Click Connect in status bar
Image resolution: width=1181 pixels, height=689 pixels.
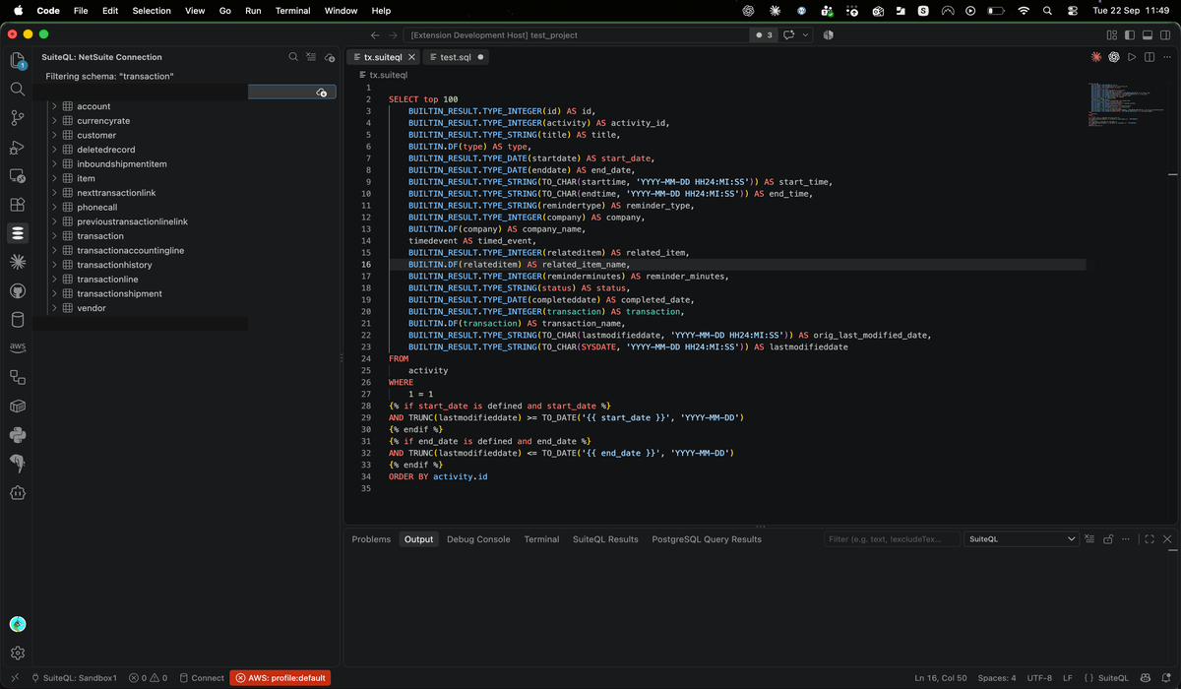201,678
